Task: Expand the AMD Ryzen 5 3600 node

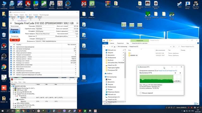Action: [x=14, y=90]
